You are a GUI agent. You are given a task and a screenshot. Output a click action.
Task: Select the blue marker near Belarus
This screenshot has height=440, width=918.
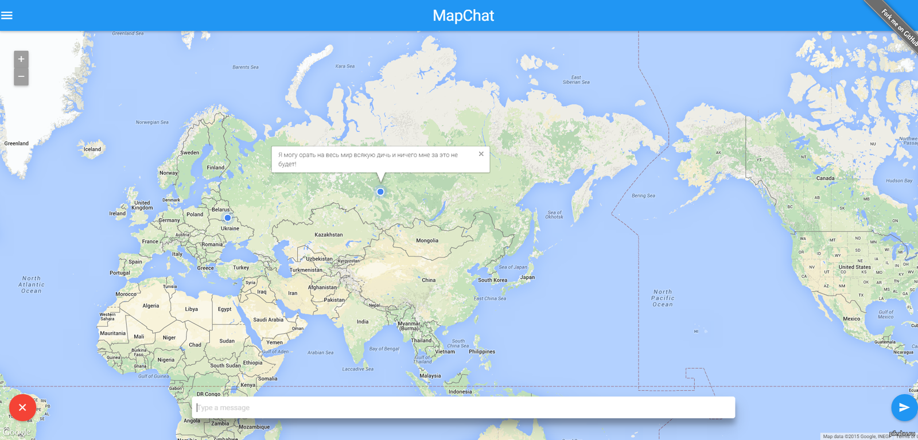(x=228, y=218)
